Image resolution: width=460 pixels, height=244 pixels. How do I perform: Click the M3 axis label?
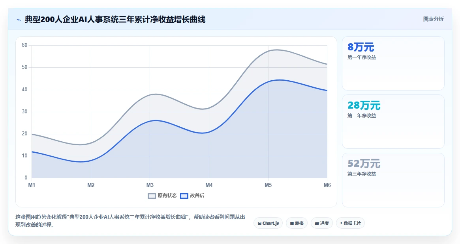pyautogui.click(x=150, y=185)
